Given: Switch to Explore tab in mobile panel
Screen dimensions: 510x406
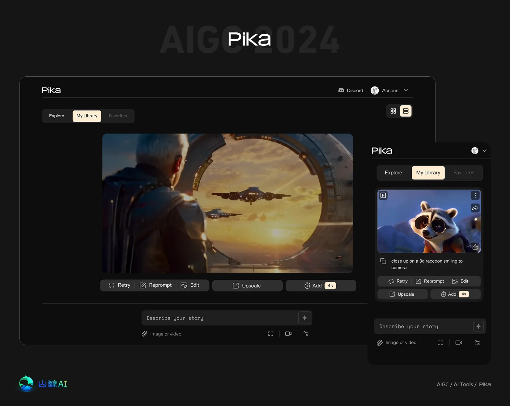Looking at the screenshot, I should 393,173.
